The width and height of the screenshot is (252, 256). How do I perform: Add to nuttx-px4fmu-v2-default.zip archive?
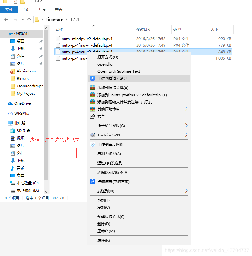(139, 95)
